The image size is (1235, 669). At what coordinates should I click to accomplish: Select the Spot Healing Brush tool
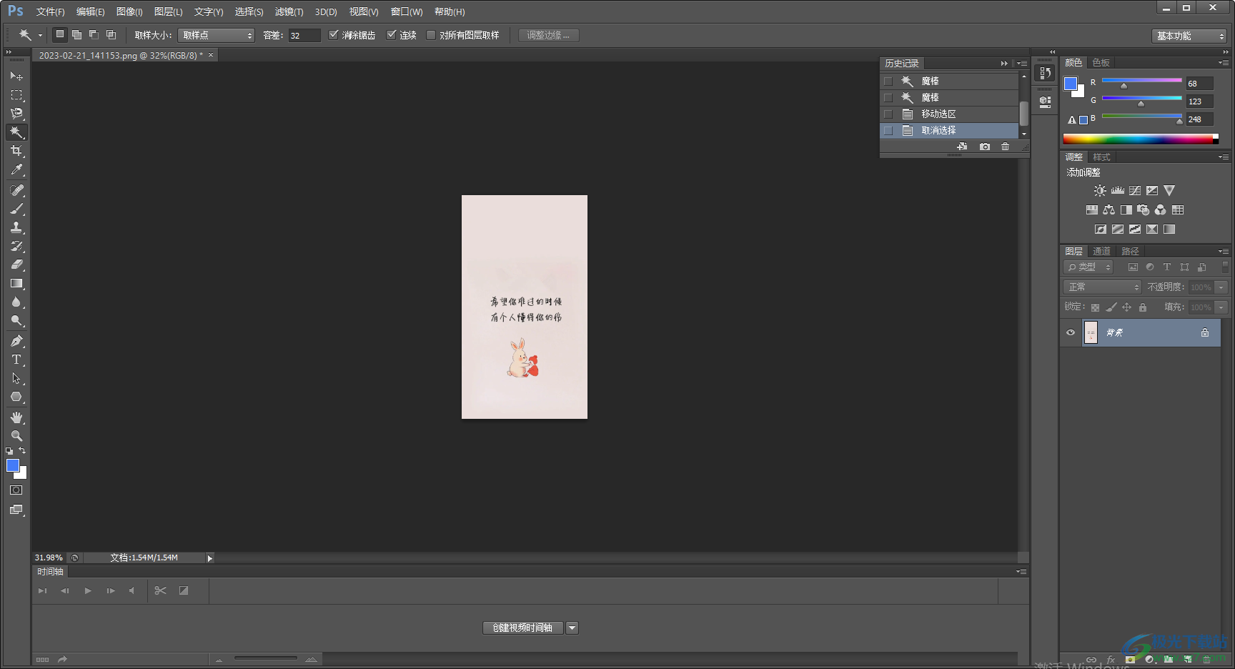tap(16, 190)
